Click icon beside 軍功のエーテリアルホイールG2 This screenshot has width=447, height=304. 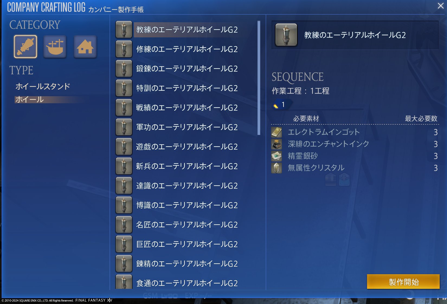pos(124,127)
